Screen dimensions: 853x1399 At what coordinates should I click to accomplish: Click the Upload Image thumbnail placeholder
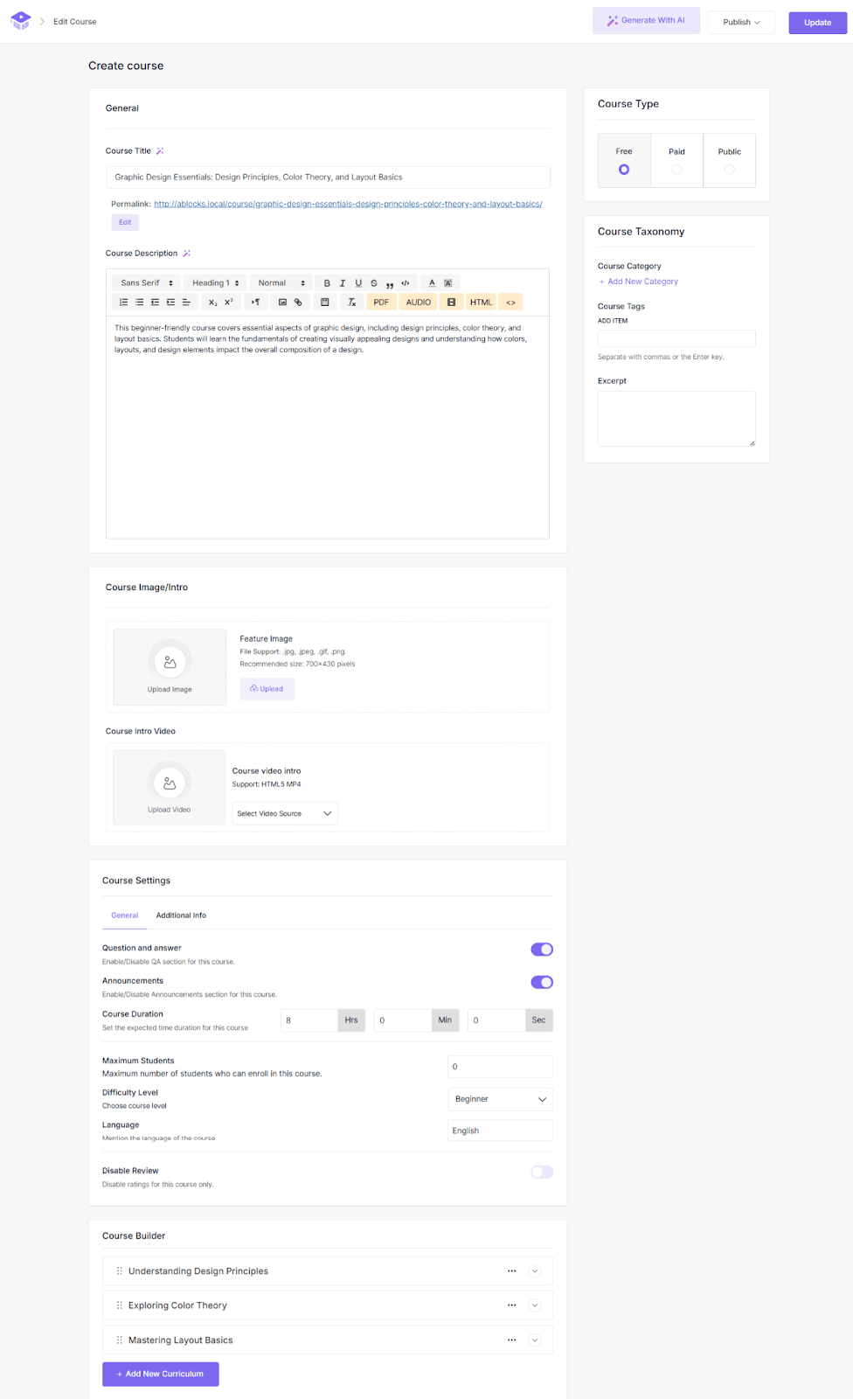(x=170, y=667)
